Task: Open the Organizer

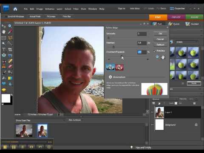Action: 178,8
